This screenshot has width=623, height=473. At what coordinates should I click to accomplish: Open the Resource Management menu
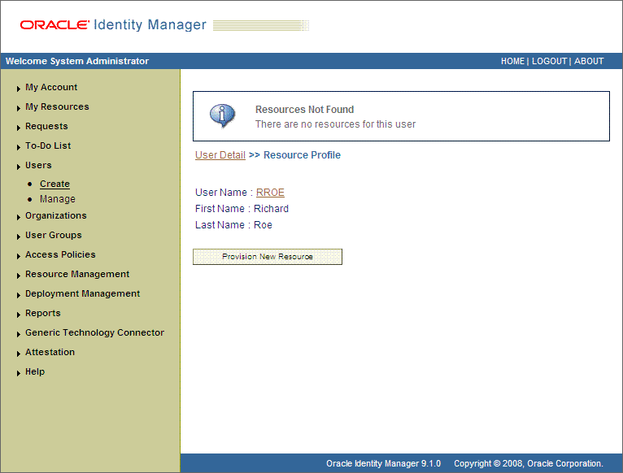coord(77,274)
